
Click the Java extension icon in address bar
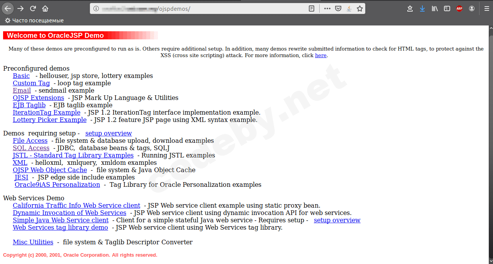click(349, 8)
